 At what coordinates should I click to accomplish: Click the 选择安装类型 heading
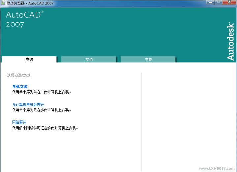(x=19, y=75)
